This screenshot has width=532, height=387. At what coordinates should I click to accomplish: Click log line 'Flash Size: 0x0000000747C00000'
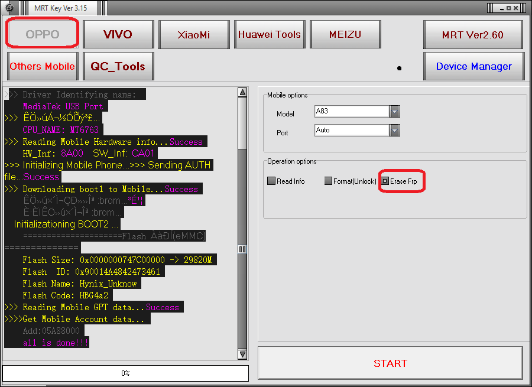pyautogui.click(x=117, y=260)
